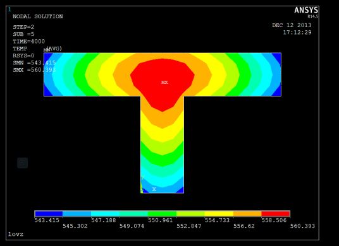Screen dimensions: 339x246
Task: Click the X axis triad label
Action: (x=154, y=189)
